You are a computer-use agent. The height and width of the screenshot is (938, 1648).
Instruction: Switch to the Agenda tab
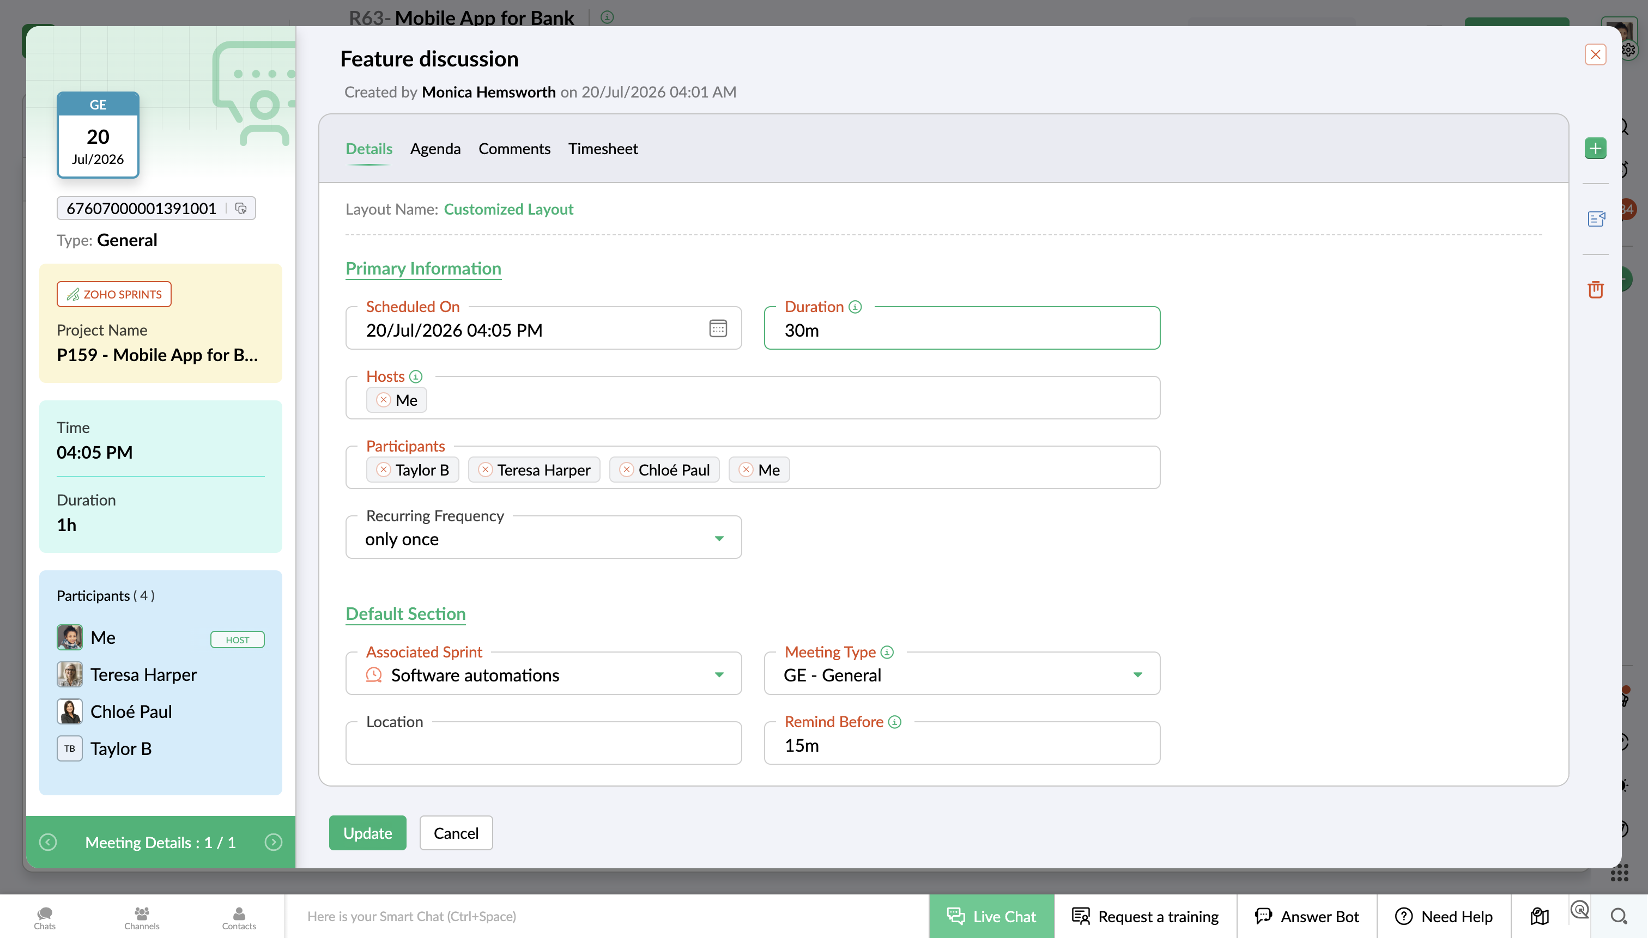[435, 149]
